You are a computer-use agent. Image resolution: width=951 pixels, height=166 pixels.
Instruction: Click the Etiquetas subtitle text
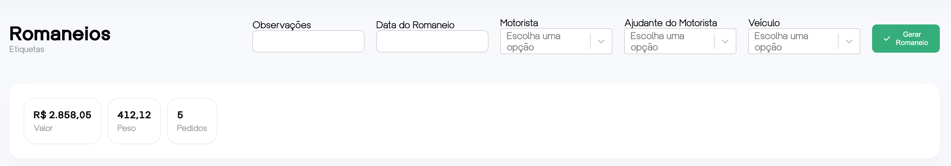click(x=26, y=49)
